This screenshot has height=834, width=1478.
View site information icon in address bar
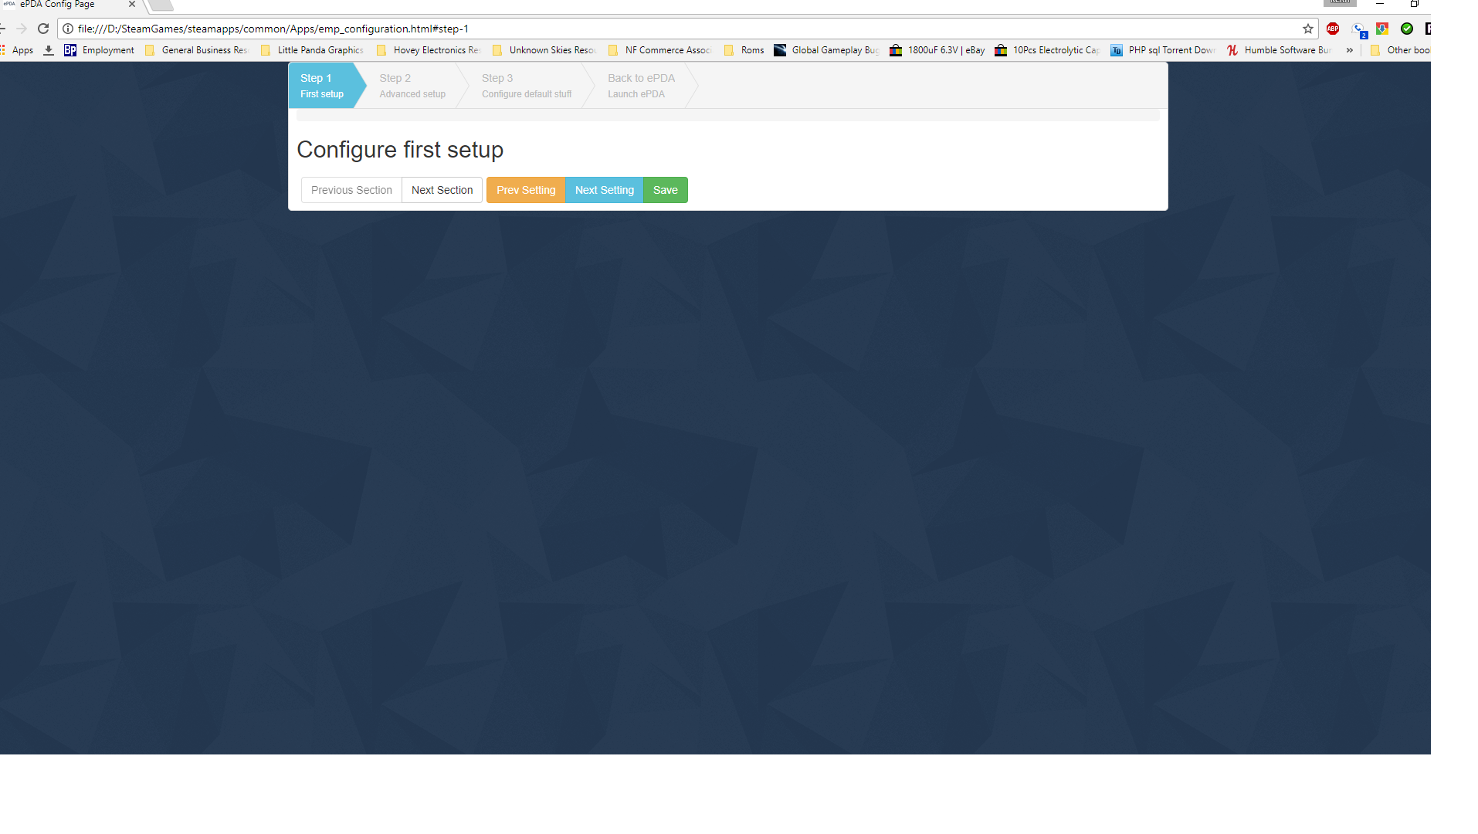[x=68, y=29]
